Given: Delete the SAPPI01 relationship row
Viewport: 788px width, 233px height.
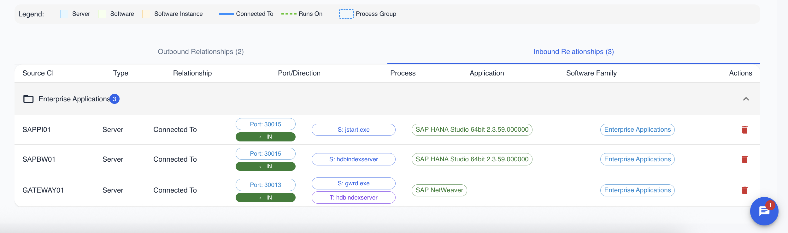Looking at the screenshot, I should 744,130.
